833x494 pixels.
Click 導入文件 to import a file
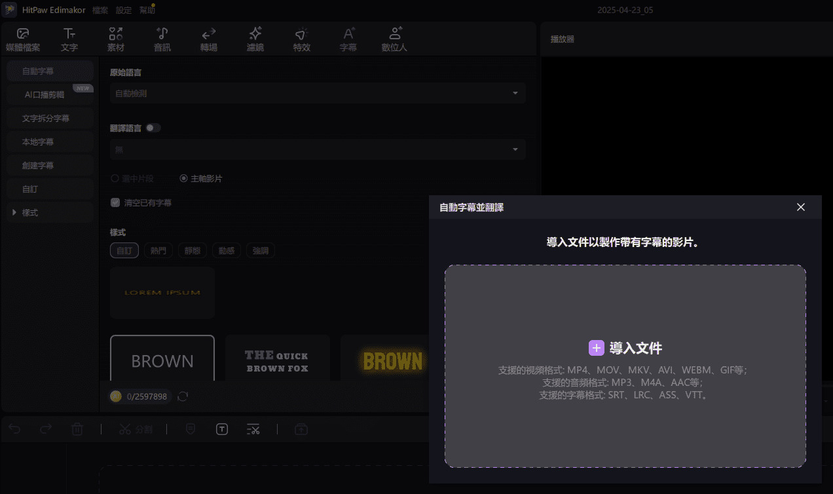click(x=625, y=348)
